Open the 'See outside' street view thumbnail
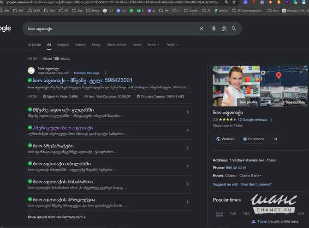This screenshot has height=228, width=309. tap(284, 97)
